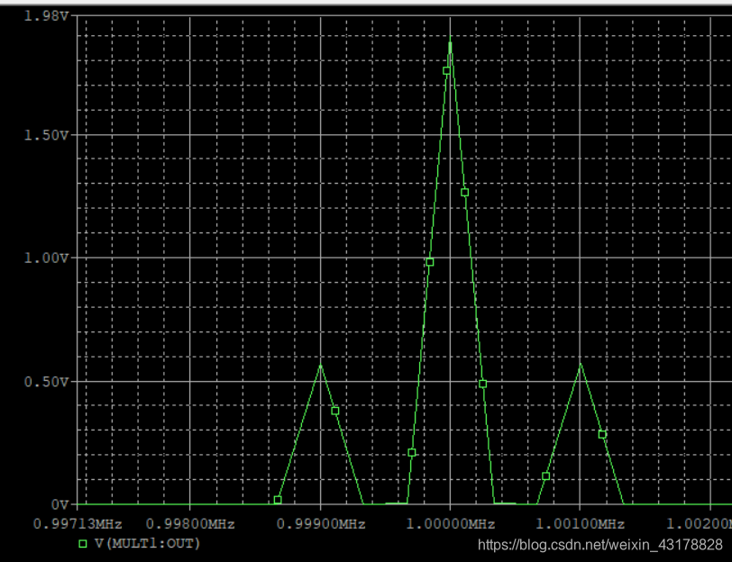Click the 0.99713MHz x-axis label
This screenshot has width=732, height=562.
point(78,524)
